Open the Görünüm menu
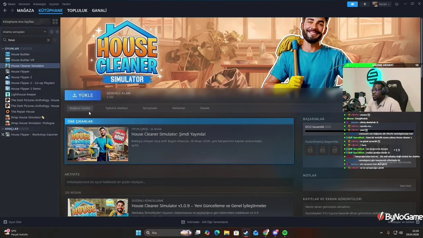423x238 pixels. [24, 4]
